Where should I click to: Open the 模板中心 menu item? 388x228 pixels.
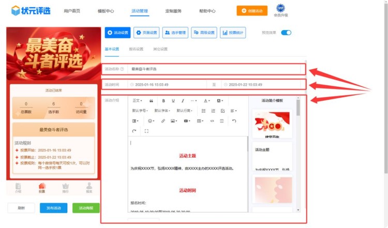(x=106, y=11)
